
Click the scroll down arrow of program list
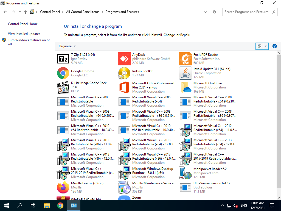[x=279, y=198]
